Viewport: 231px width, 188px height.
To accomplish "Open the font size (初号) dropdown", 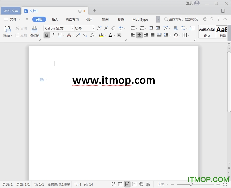I will tap(93, 28).
